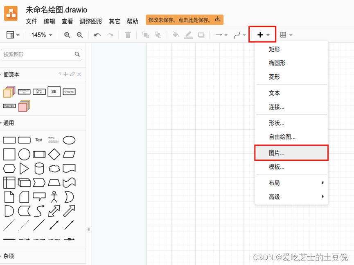Click the 搜索图形 search field

coord(41,54)
